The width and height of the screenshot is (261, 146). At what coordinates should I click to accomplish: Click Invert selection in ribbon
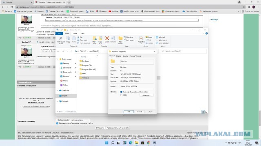(162, 43)
